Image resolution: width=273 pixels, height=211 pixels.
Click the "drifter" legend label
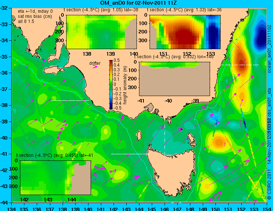coord(95,63)
